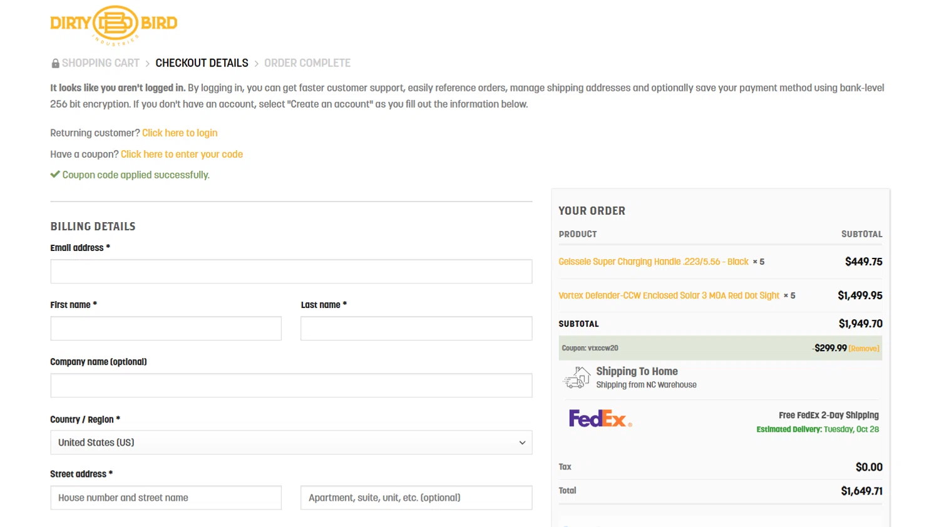Image resolution: width=939 pixels, height=527 pixels.
Task: Click the Billing Details heading
Action: [x=93, y=227]
